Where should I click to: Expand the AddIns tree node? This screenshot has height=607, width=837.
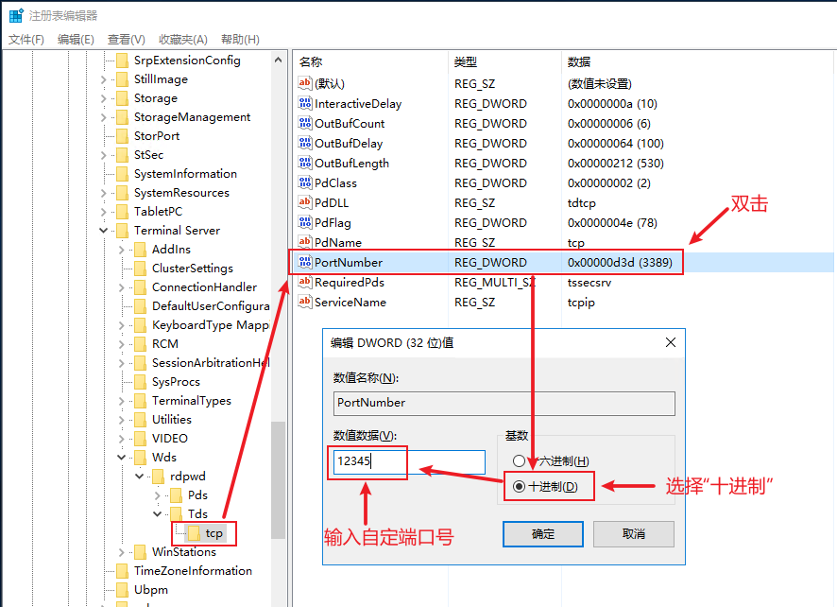click(x=121, y=250)
